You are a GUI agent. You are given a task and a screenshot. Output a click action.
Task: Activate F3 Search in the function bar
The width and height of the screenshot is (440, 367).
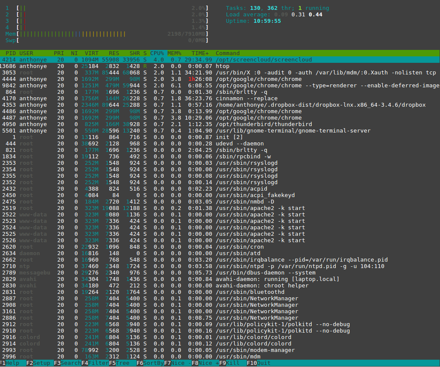click(68, 363)
